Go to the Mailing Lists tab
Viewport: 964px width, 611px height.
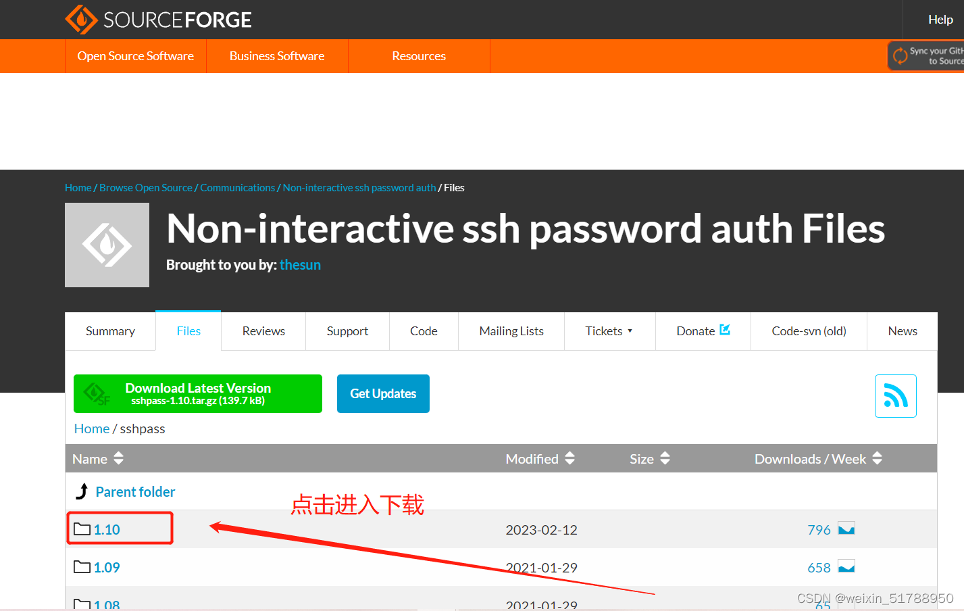tap(511, 331)
